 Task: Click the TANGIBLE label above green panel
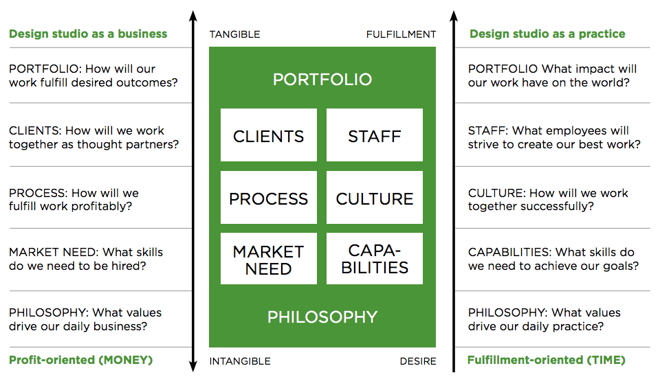coord(235,34)
